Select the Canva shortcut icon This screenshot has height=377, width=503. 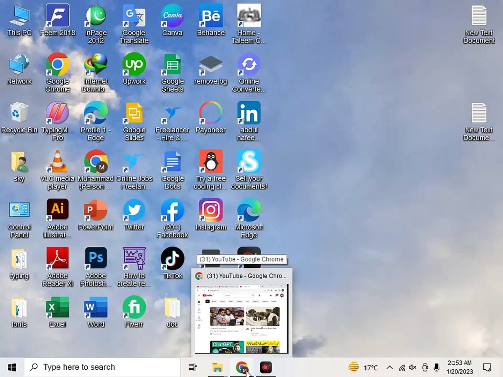tap(173, 21)
